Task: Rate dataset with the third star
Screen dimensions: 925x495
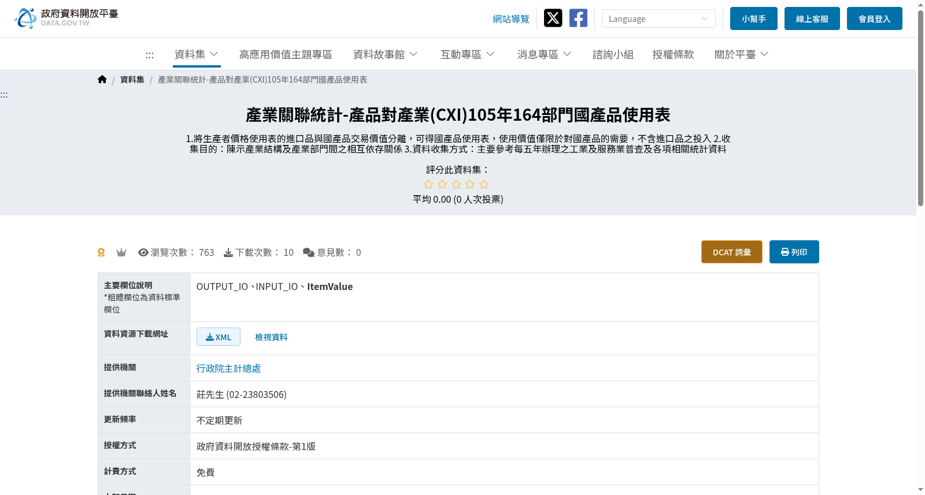Action: point(456,184)
